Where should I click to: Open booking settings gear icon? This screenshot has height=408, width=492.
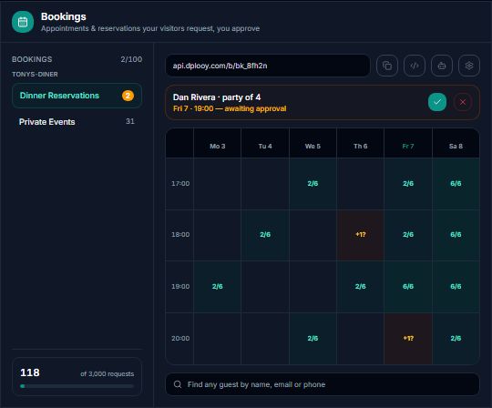click(469, 66)
